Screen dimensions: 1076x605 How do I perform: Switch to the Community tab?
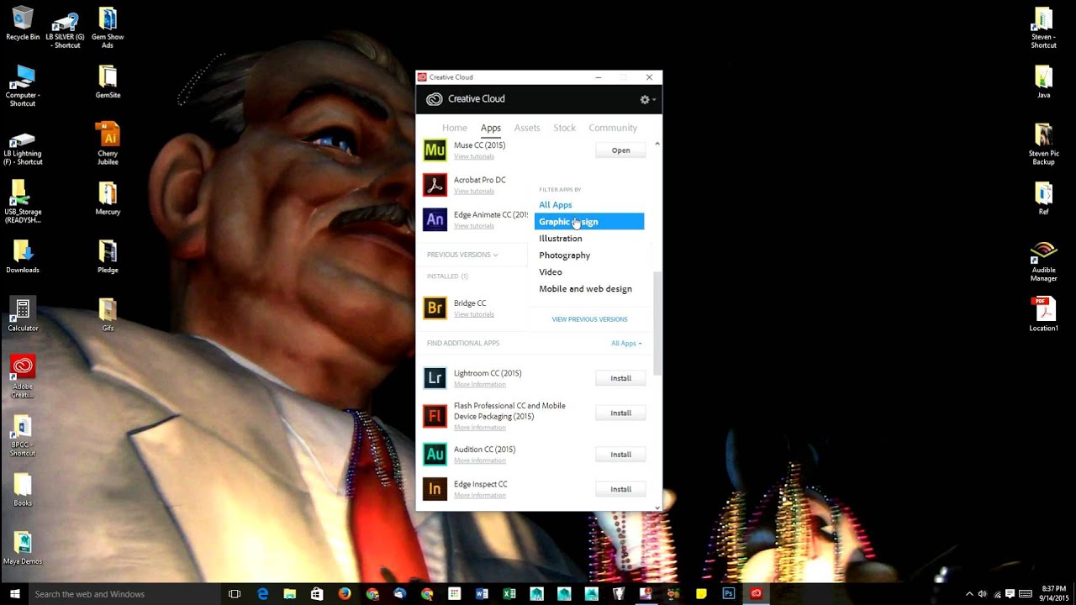click(613, 128)
